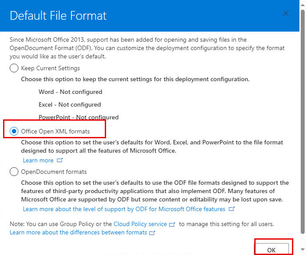This screenshot has height=255, width=306.
Task: Click external-link icon next to Cloud Policy service
Action: pos(172,224)
